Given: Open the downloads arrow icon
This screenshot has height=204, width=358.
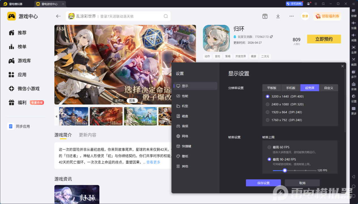Looking at the screenshot, I should click(278, 16).
